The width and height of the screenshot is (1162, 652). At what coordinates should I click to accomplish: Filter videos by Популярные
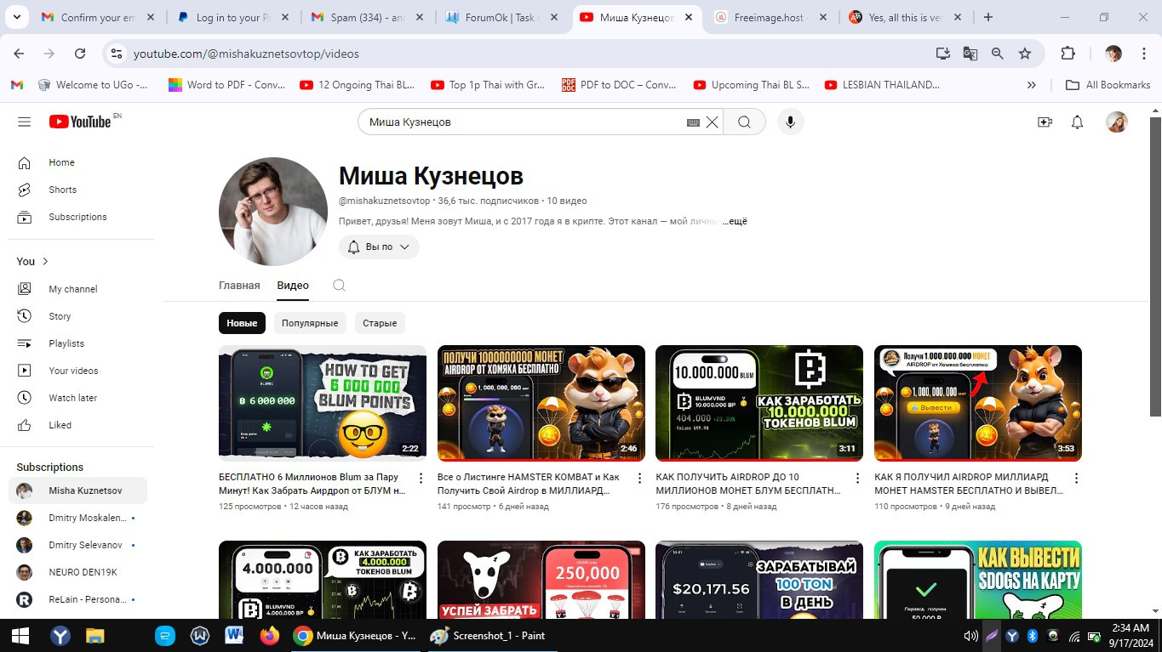pyautogui.click(x=310, y=323)
